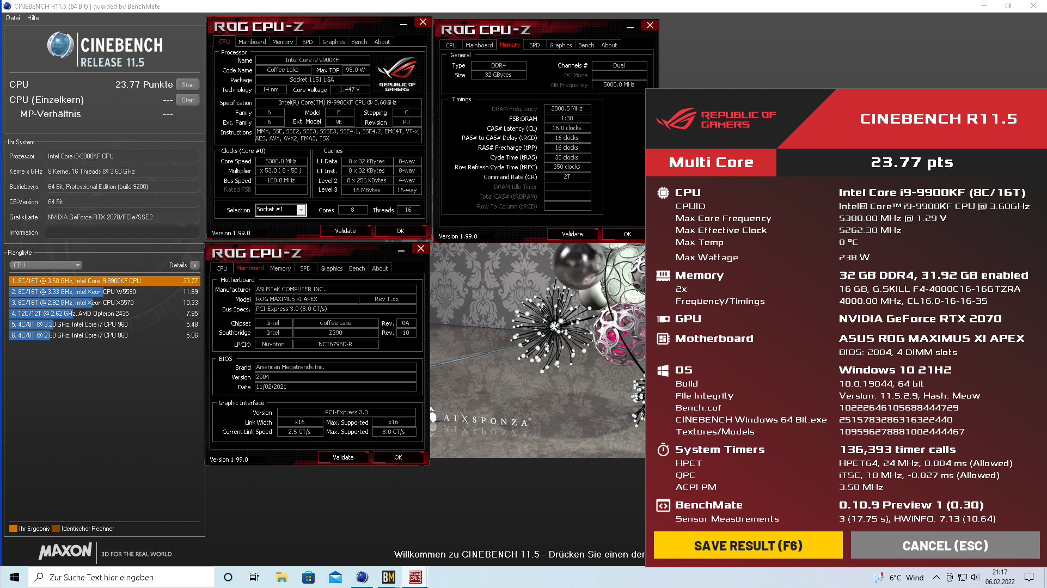Open the Datei menu
This screenshot has height=588, width=1047.
(x=13, y=18)
